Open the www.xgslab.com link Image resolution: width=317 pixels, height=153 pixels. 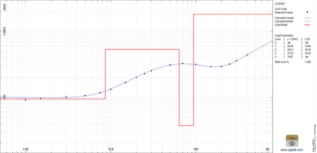[292, 150]
